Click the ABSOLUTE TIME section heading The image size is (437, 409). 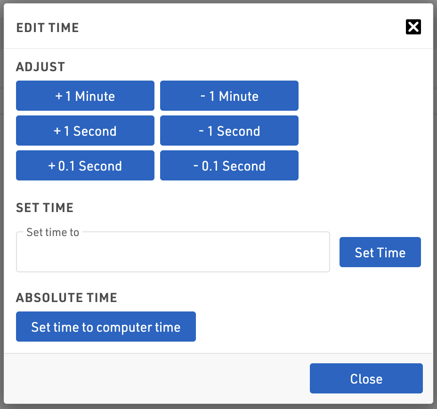pos(66,298)
